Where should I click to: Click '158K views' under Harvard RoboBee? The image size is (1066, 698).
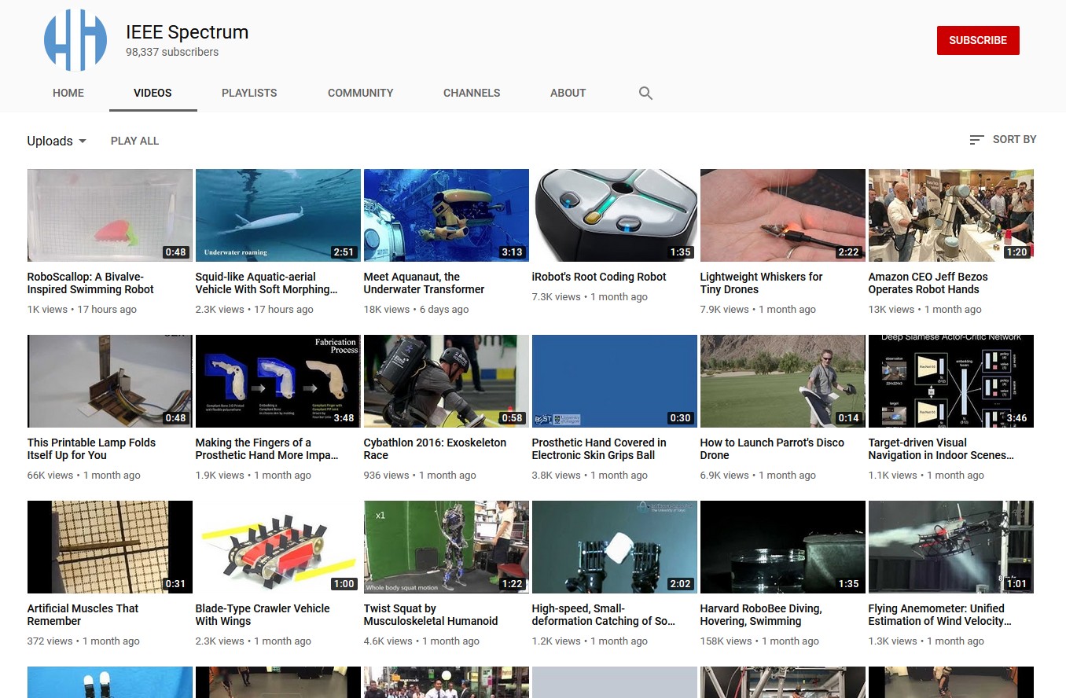click(x=726, y=641)
